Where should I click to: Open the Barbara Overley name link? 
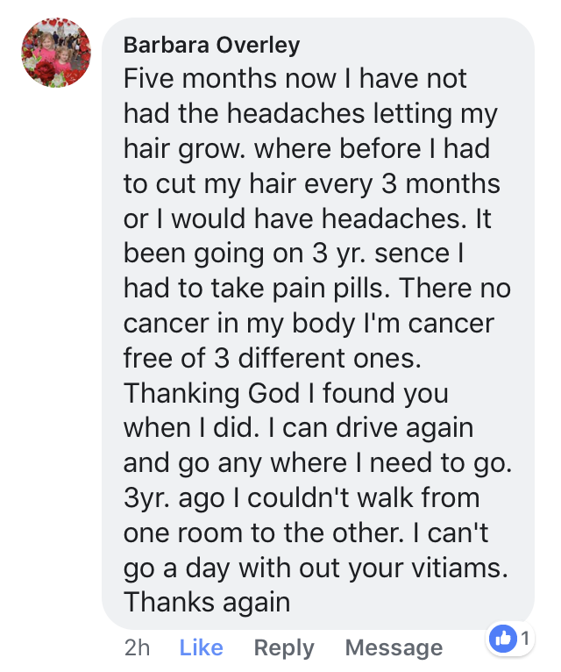click(212, 46)
